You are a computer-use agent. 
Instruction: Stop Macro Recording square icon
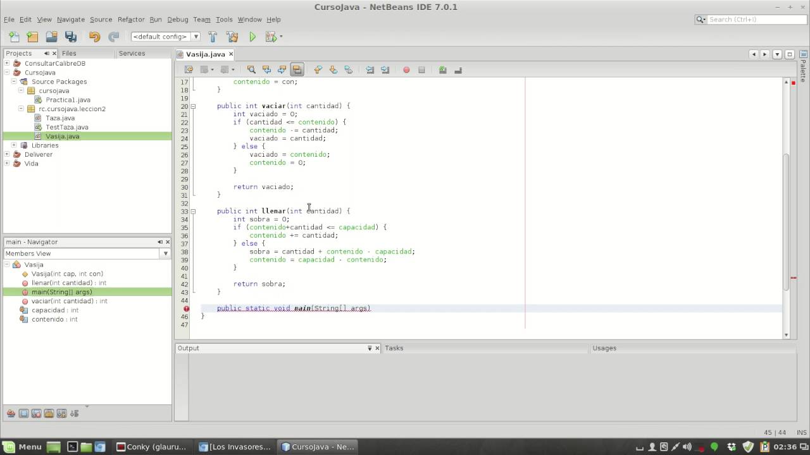pyautogui.click(x=421, y=70)
